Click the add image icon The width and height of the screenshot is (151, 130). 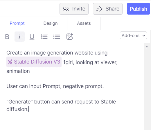70,36
